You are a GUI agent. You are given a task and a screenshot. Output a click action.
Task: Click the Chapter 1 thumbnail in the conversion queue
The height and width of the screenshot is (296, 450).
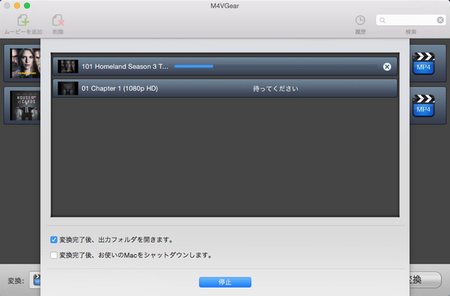tap(68, 88)
